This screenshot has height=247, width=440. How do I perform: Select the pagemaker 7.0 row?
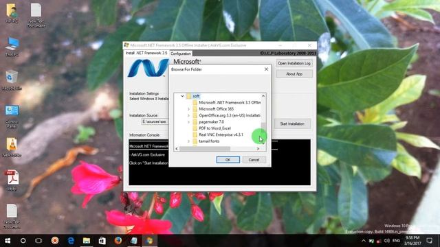(211, 122)
